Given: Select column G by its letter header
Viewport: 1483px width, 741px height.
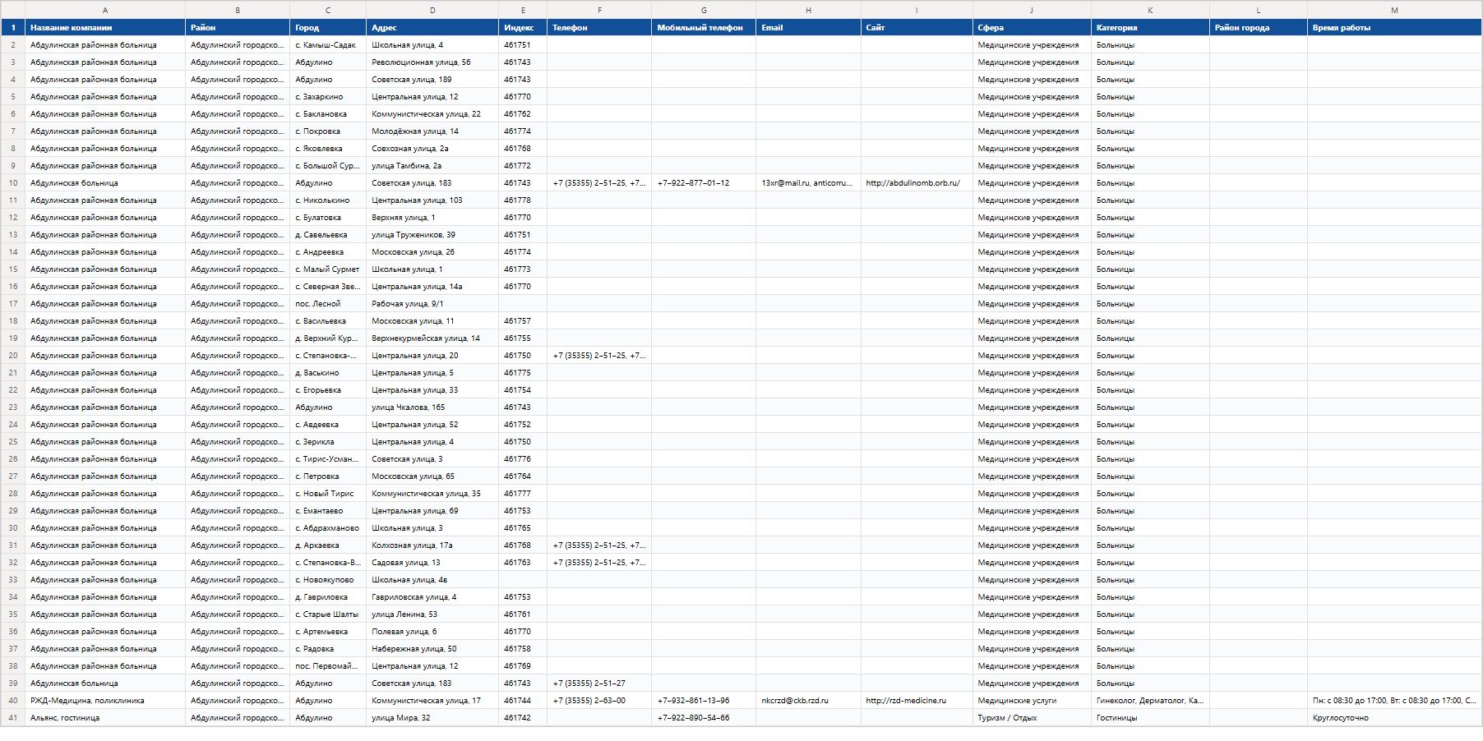Looking at the screenshot, I should click(704, 10).
